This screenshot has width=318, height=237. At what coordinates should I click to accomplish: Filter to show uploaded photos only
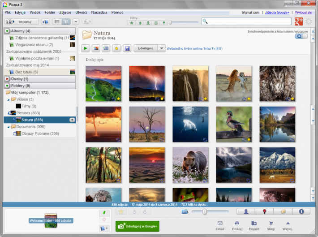[140, 23]
